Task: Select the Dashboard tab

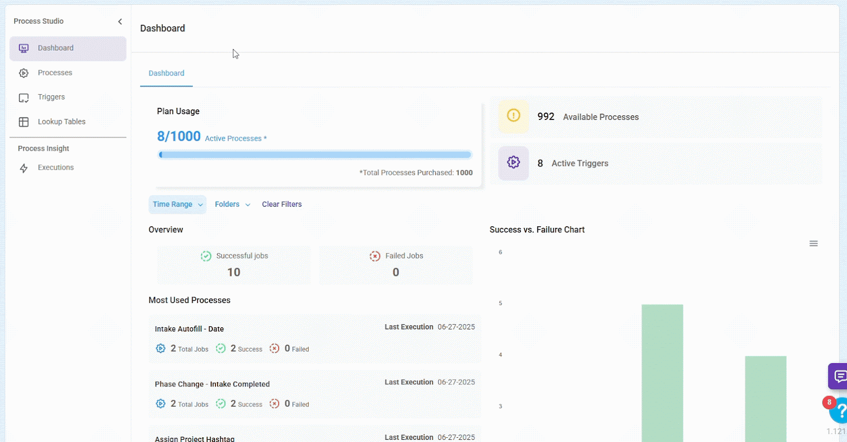Action: [166, 73]
